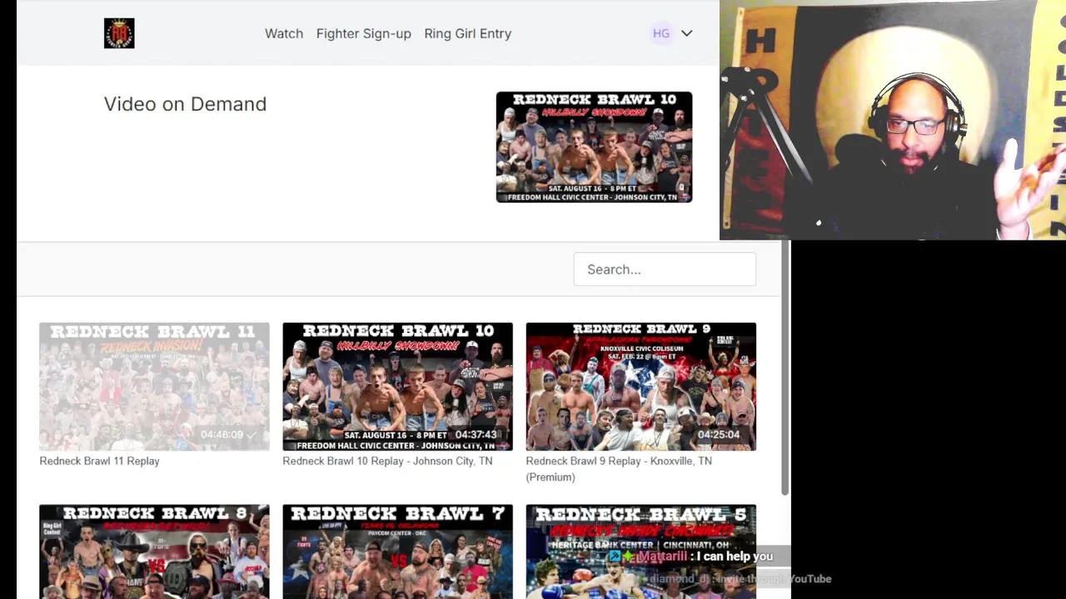Screen dimensions: 1066x599
Task: Play the Redneck Brawl 10 replay thumbnail
Action: [x=397, y=387]
